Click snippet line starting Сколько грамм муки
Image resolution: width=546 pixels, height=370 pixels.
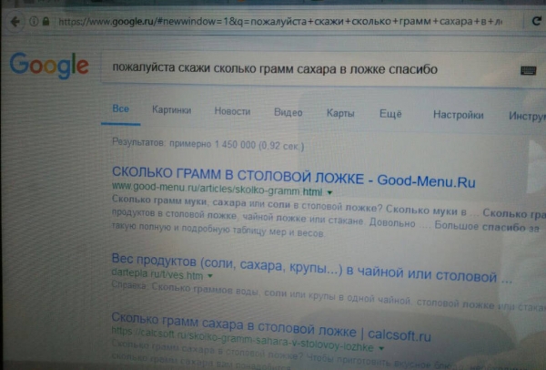tap(329, 208)
